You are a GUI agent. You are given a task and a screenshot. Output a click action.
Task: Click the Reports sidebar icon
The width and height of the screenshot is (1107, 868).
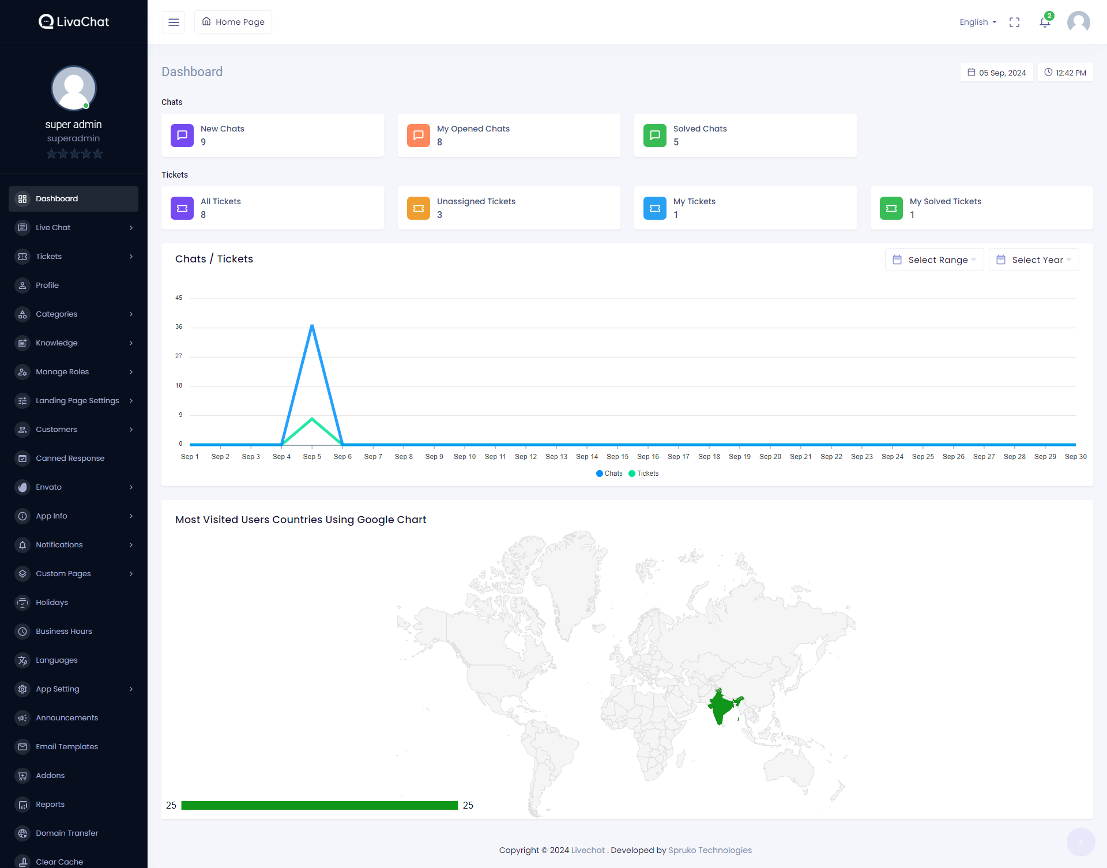22,804
